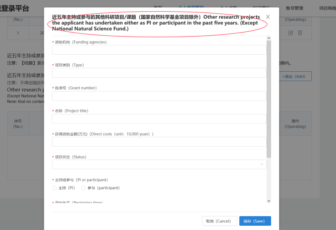Open the 项目指南 menu item
Viewport: 336px width, 230px height.
tap(327, 8)
